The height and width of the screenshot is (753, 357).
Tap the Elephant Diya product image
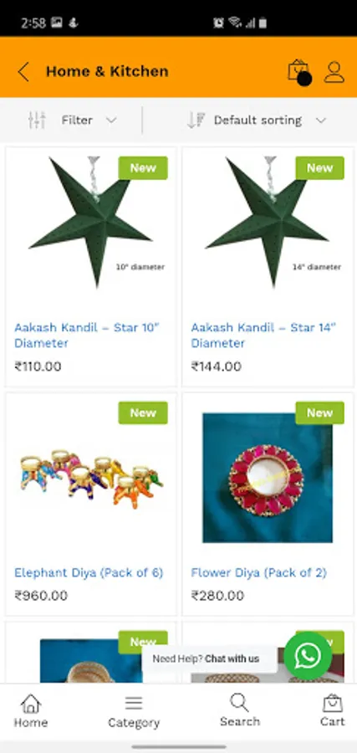pos(91,478)
